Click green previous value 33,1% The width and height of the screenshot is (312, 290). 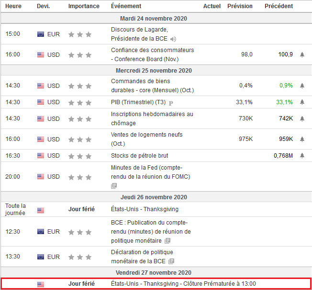[284, 102]
